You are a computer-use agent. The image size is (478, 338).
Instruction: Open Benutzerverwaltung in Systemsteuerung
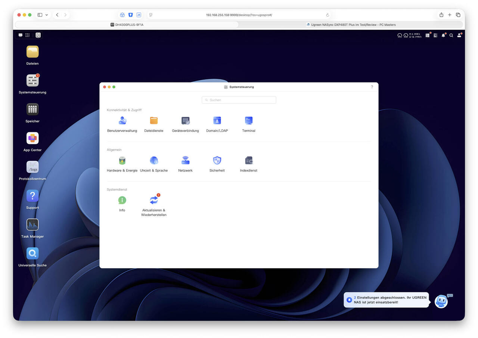[x=122, y=121]
